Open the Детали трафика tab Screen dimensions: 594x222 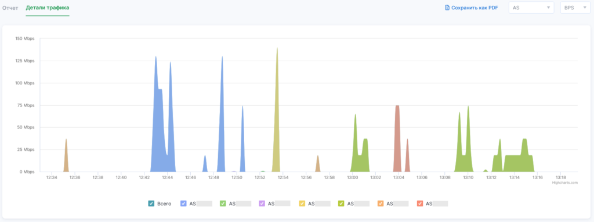coord(48,8)
